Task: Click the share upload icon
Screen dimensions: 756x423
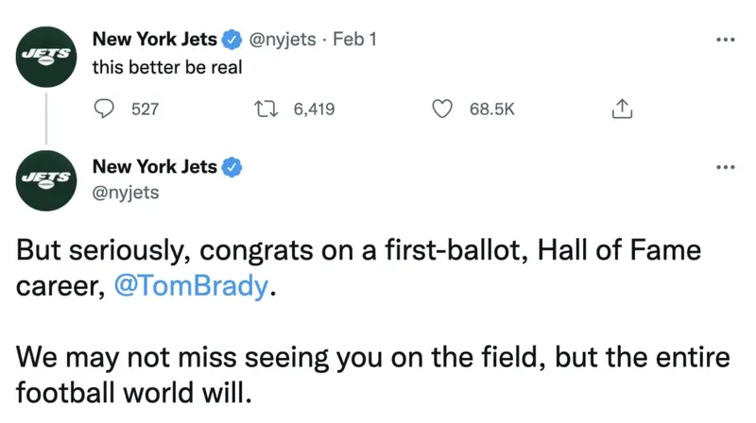Action: [621, 110]
